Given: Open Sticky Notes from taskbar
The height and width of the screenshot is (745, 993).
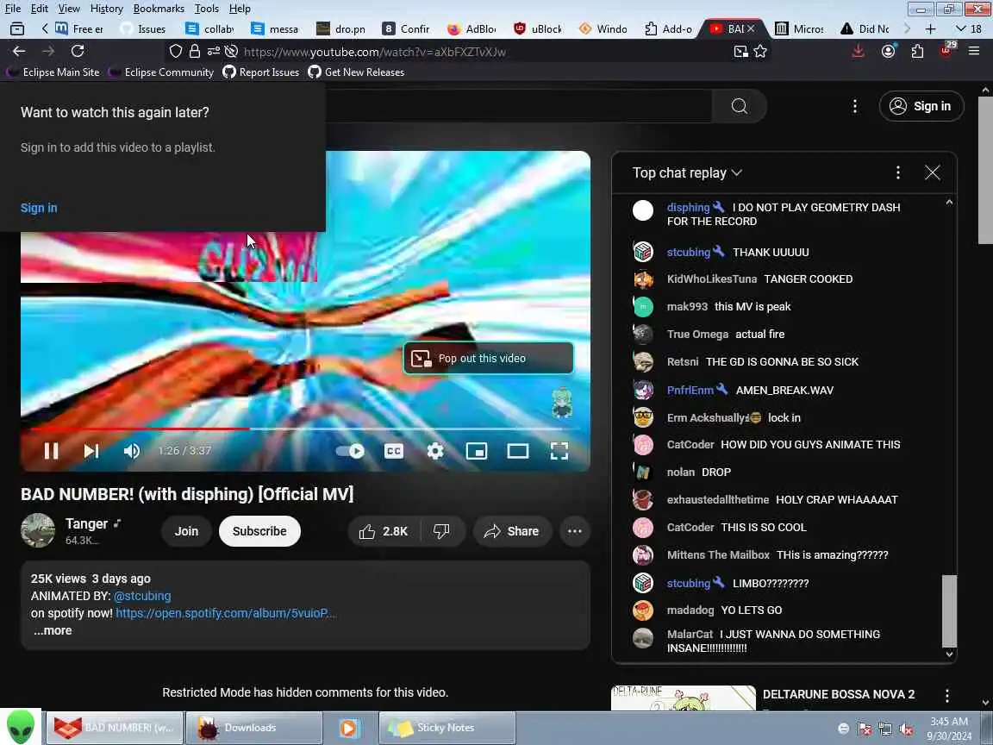Looking at the screenshot, I should 447,727.
